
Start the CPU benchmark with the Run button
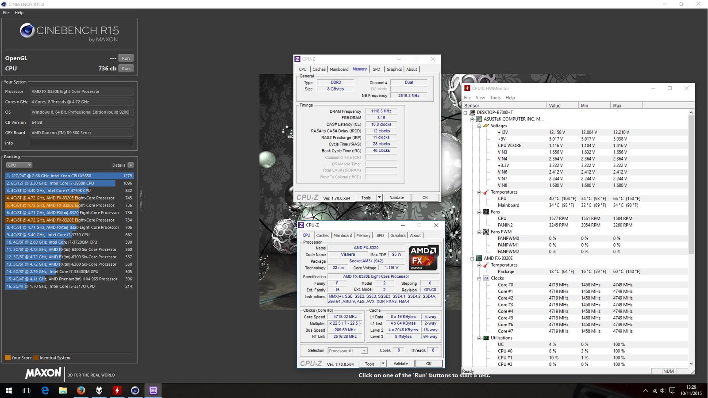click(x=126, y=68)
